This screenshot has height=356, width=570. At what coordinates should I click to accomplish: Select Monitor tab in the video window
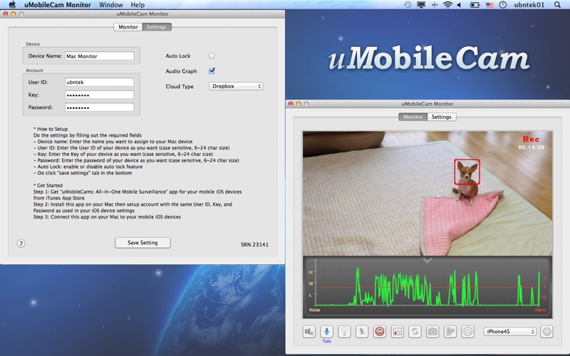pyautogui.click(x=413, y=117)
